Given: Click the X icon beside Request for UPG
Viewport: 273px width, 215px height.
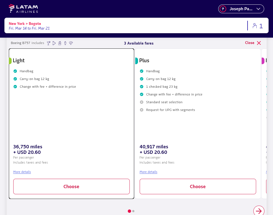Looking at the screenshot, I should [142, 110].
